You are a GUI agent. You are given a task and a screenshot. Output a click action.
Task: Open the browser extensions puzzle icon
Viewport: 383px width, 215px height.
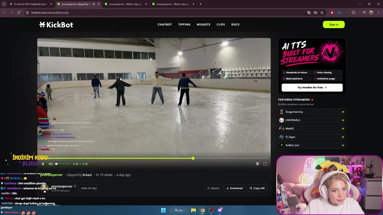354,13
